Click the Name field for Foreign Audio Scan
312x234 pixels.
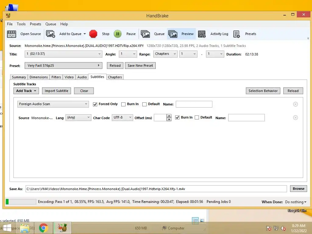[194, 104]
